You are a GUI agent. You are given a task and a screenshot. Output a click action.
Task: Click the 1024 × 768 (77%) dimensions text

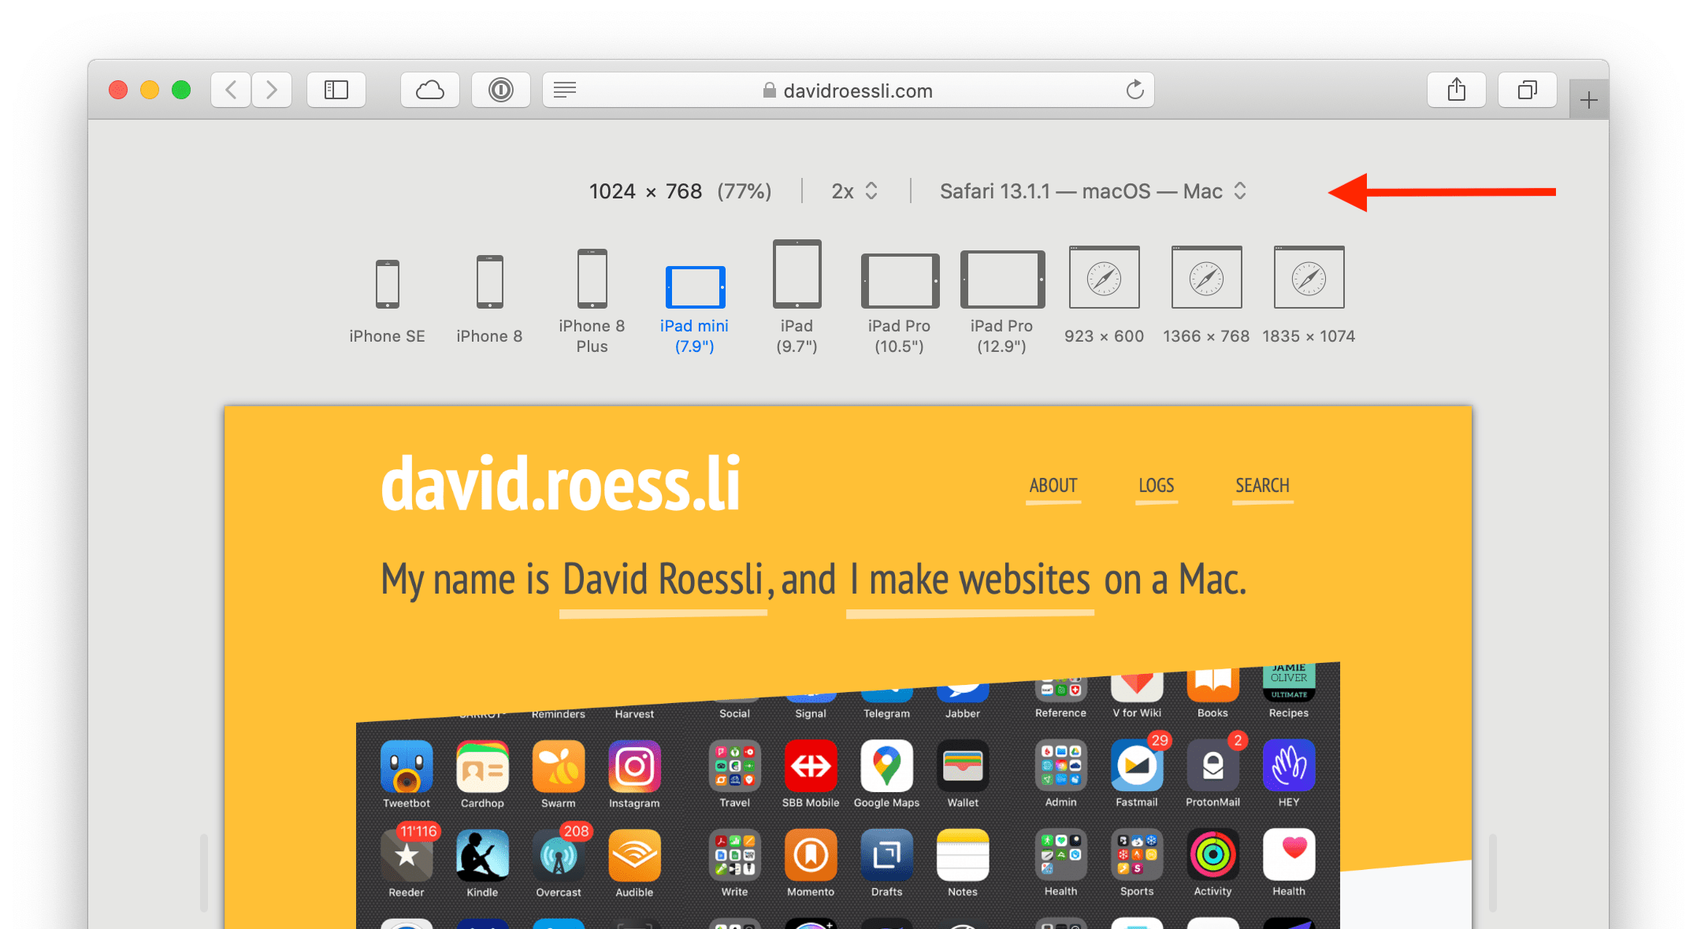(680, 191)
